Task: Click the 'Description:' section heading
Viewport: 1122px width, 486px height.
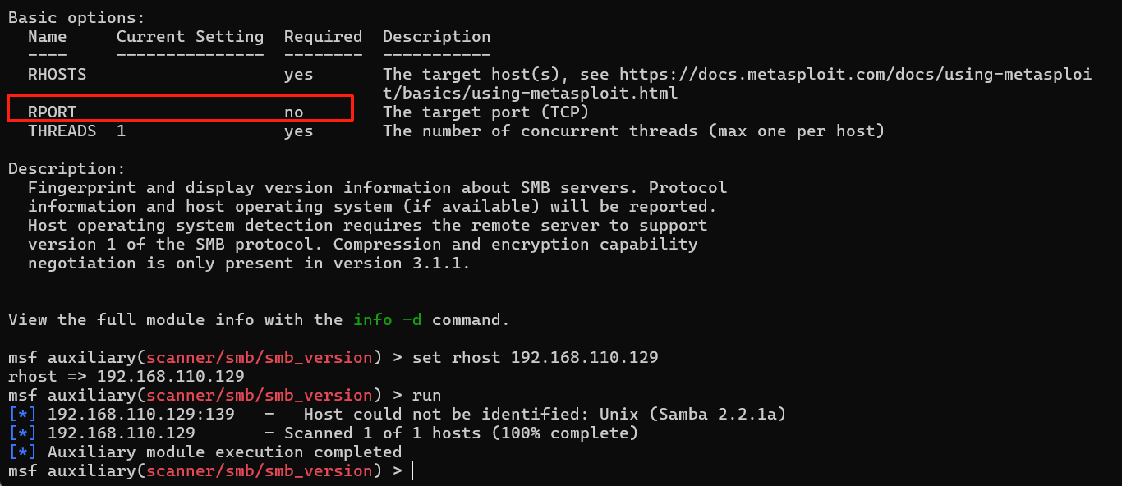Action: (67, 169)
